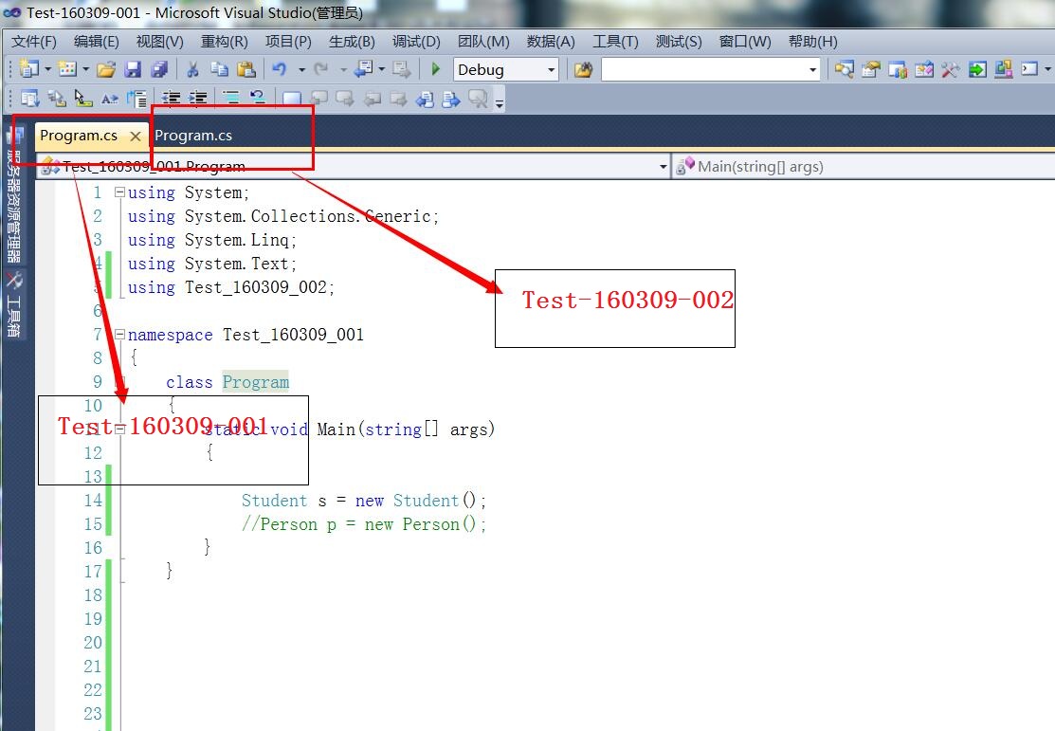Open the 团队(M) menu
This screenshot has width=1055, height=731.
[483, 42]
